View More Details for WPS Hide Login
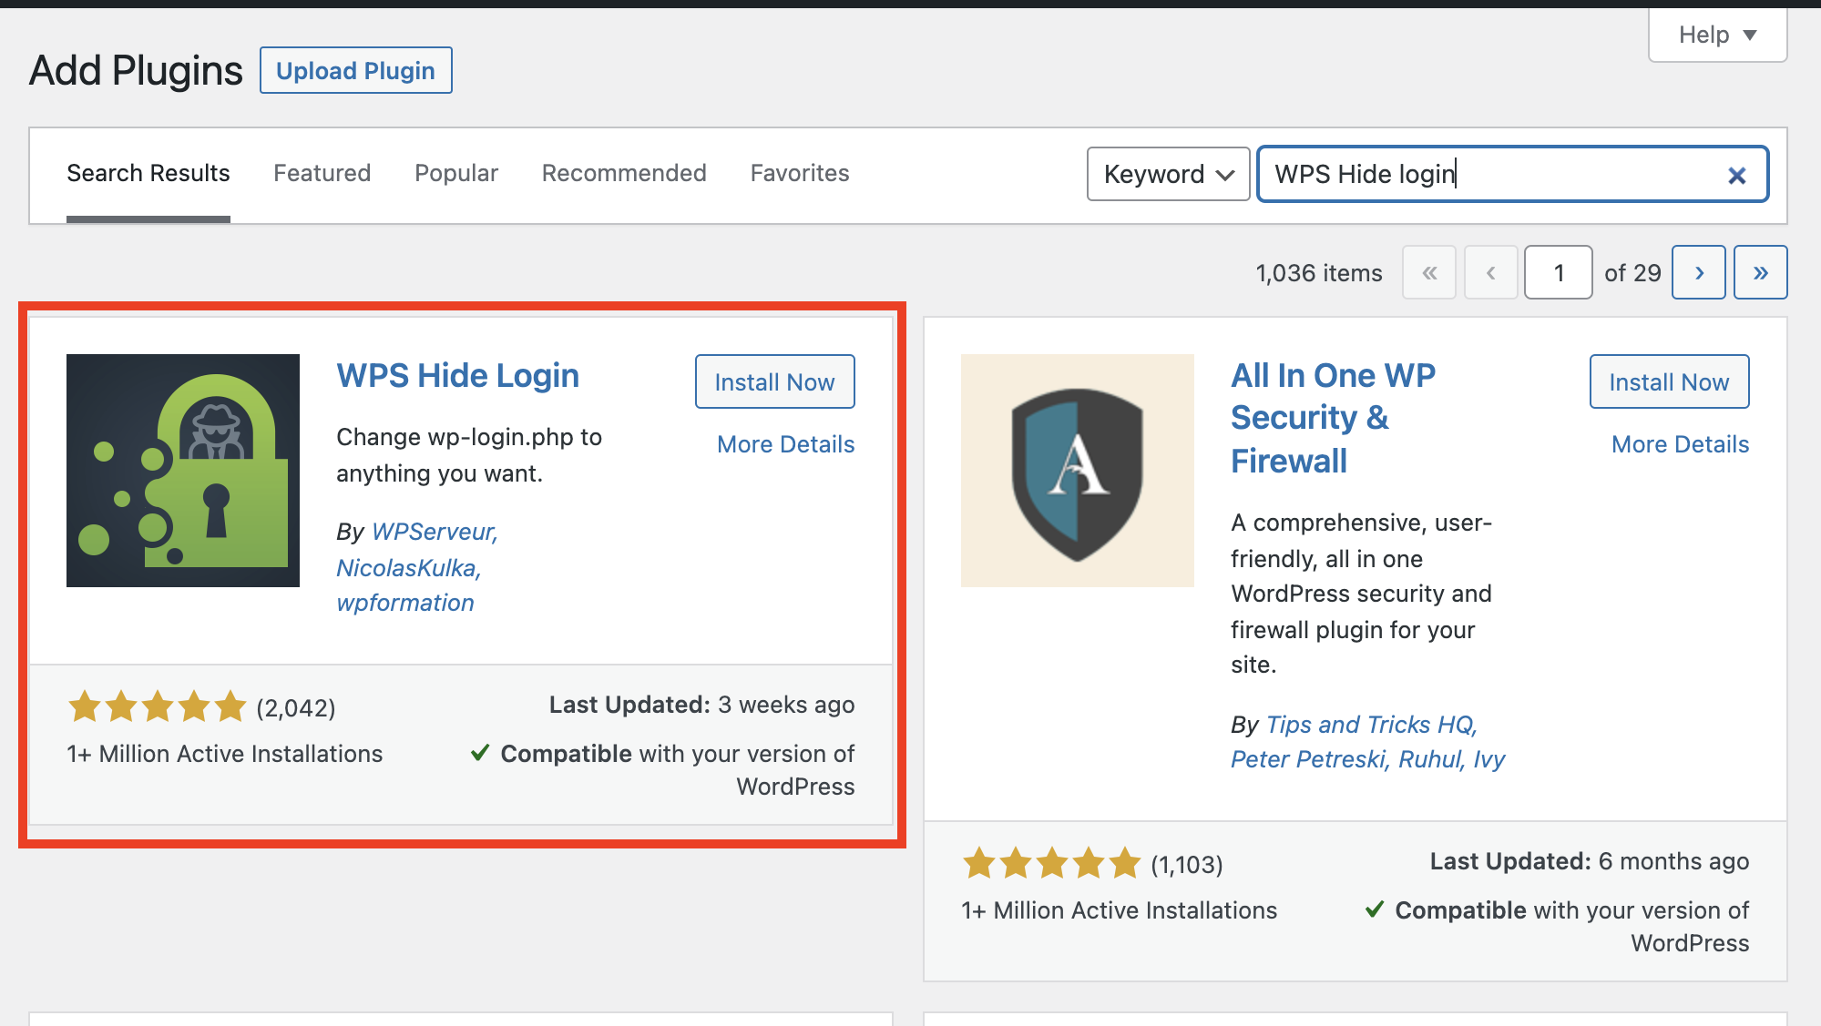Viewport: 1821px width, 1026px height. coord(786,444)
